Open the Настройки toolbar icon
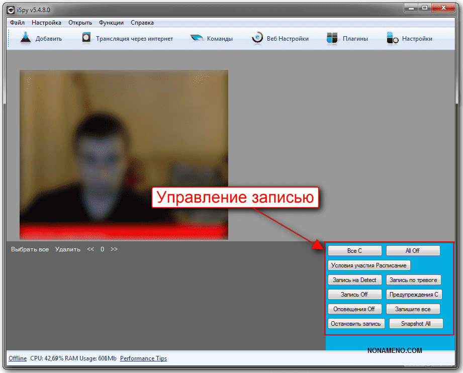Screen dimensions: 463x373 click(392, 39)
